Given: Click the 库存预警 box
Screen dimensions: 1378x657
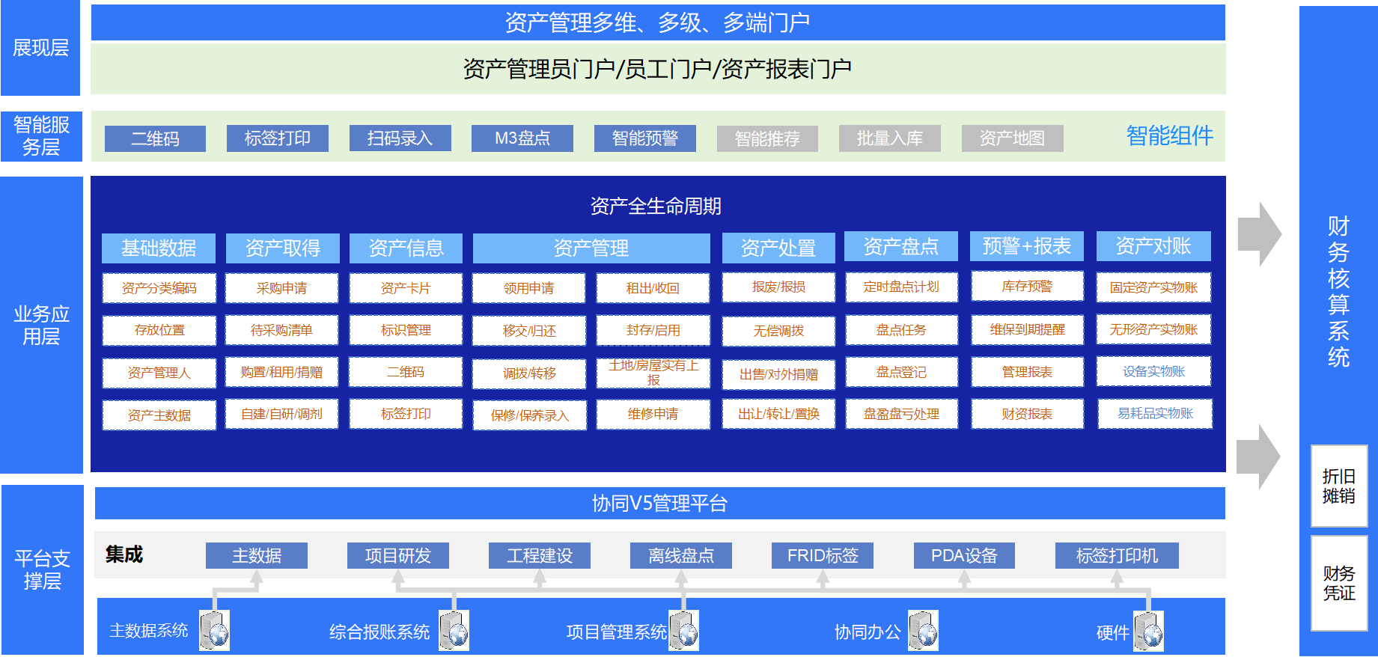Looking at the screenshot, I should (1027, 286).
